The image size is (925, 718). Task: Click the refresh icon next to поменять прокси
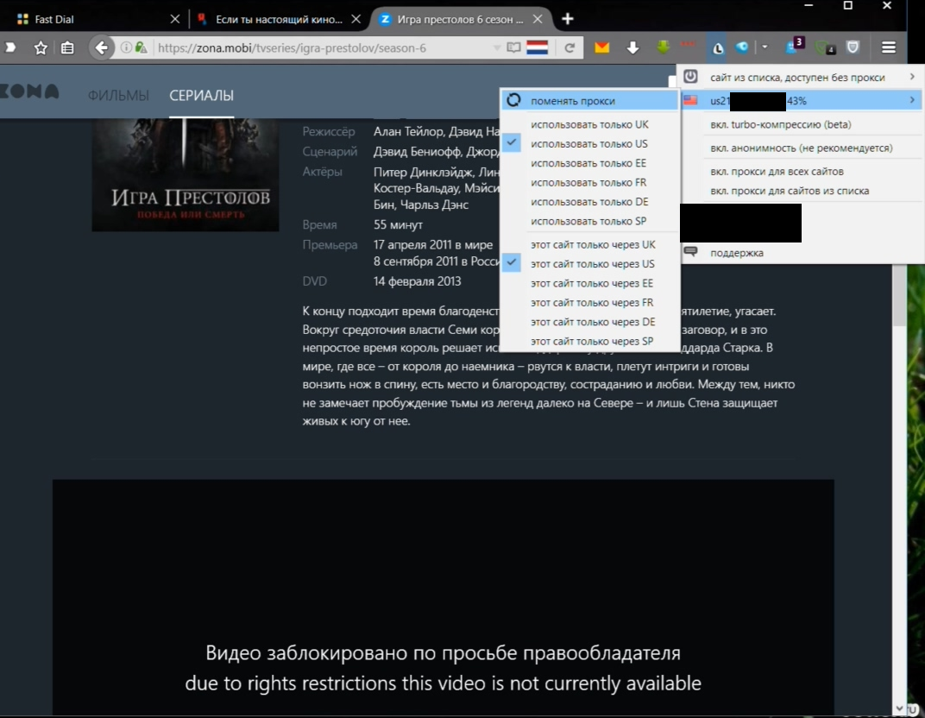click(x=513, y=100)
